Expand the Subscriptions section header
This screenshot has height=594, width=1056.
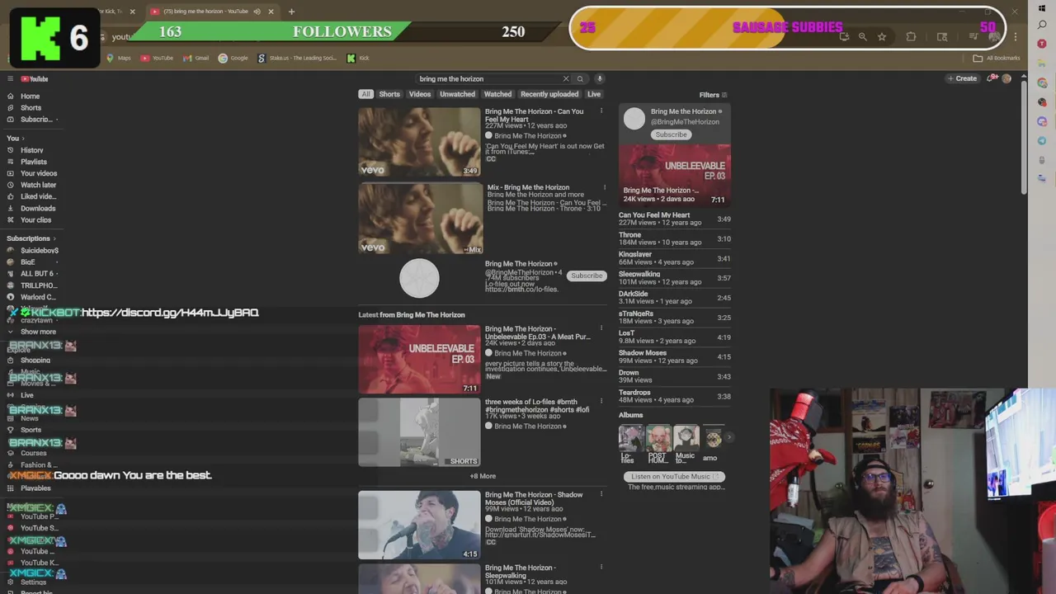pyautogui.click(x=31, y=238)
